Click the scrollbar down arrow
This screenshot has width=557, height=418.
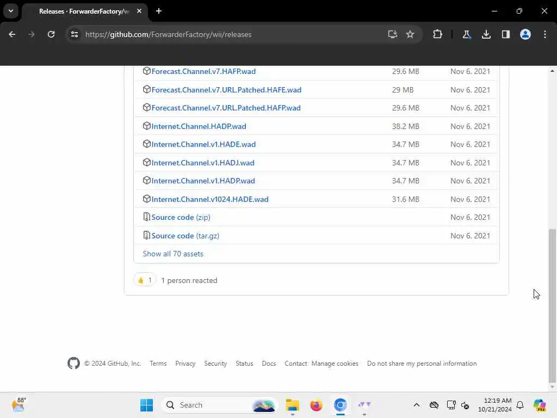click(x=552, y=387)
